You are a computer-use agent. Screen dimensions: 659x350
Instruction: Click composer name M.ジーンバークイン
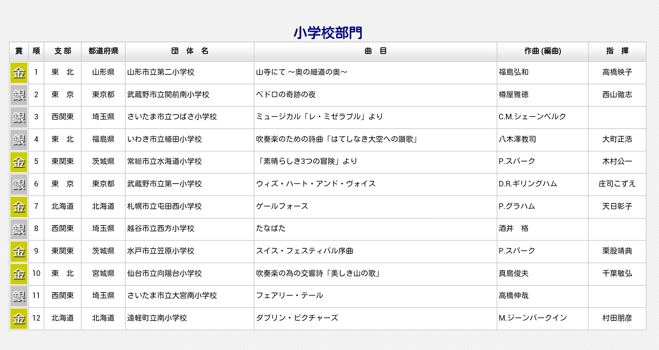point(532,318)
